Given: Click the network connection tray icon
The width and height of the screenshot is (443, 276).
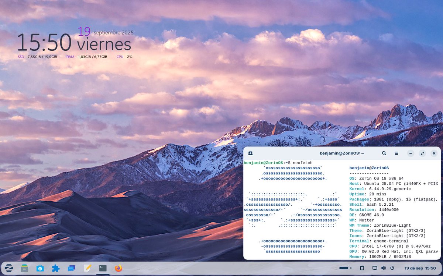Looking at the screenshot, I should pyautogui.click(x=375, y=268).
